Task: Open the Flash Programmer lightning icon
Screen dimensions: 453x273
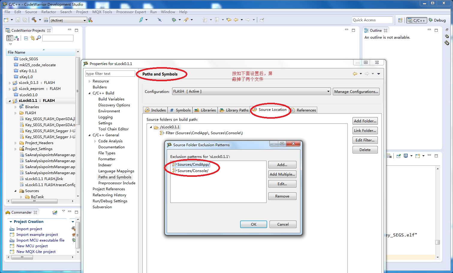Action: pos(141,20)
